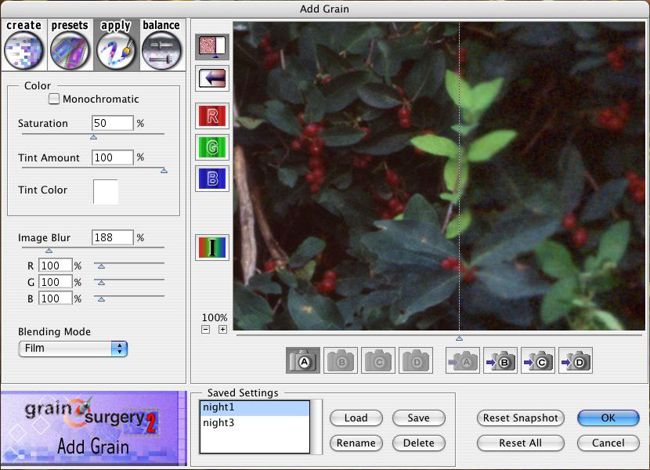Open the Blending Mode dropdown
Image resolution: width=650 pixels, height=470 pixels.
point(73,349)
